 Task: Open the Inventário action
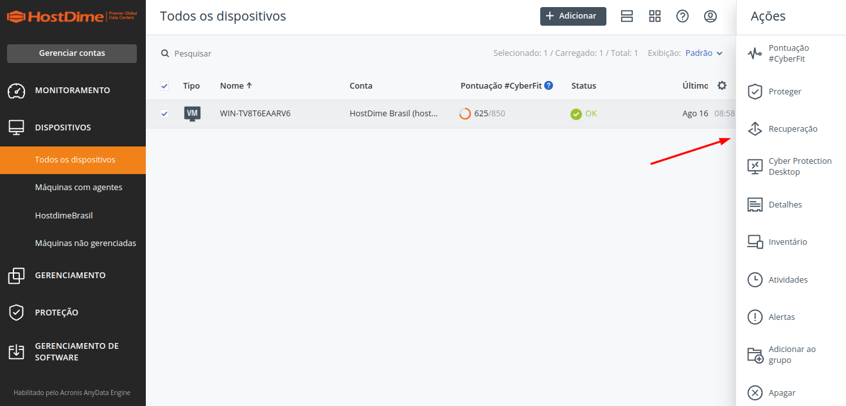point(791,242)
